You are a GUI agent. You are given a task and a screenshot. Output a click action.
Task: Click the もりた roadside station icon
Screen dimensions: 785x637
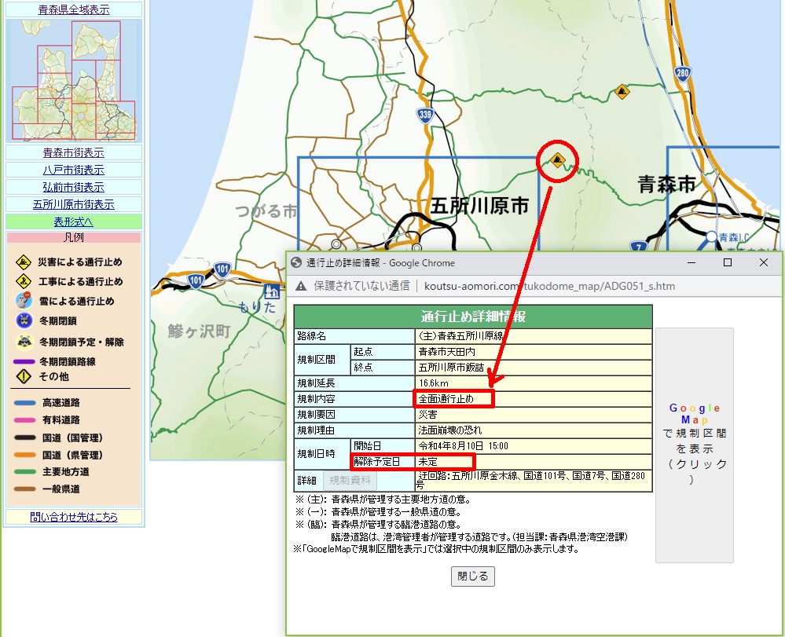tap(271, 291)
